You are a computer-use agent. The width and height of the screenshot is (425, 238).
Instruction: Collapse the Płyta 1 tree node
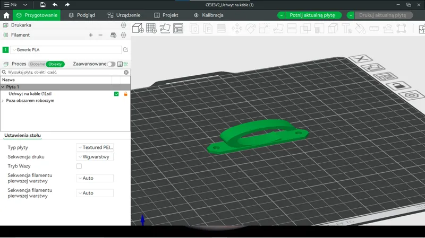click(x=3, y=87)
